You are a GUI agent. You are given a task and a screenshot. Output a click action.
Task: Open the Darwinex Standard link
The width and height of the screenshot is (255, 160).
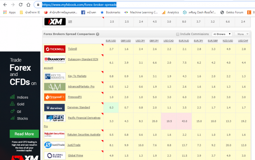click(x=79, y=107)
